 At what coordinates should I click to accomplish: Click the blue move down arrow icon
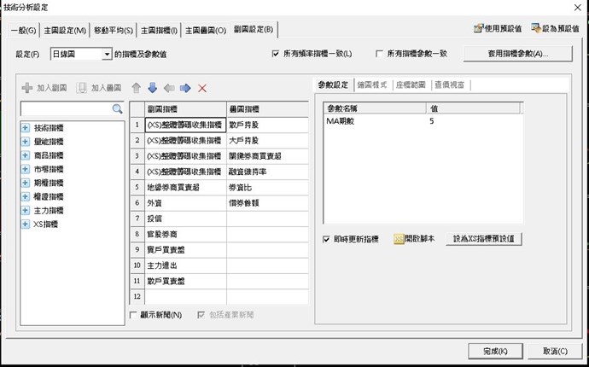(x=152, y=88)
